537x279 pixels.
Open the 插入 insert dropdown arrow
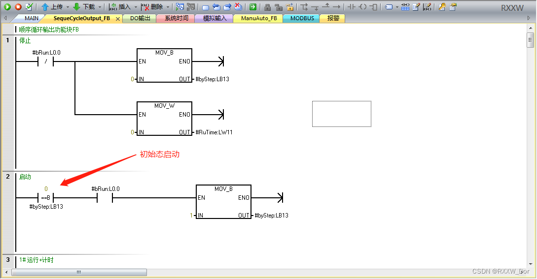[136, 7]
